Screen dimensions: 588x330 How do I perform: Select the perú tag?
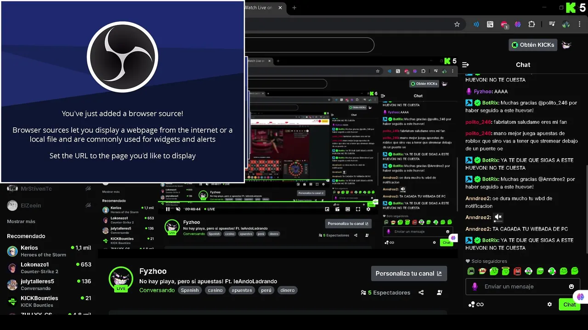pos(266,290)
